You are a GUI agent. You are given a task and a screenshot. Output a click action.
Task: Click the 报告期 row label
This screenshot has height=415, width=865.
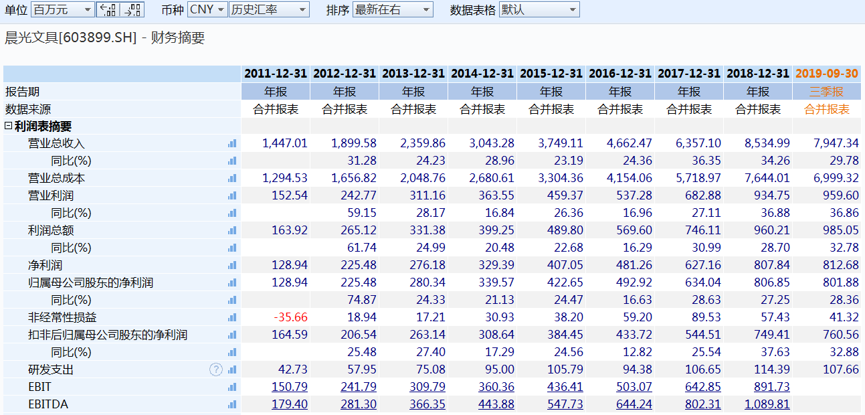(22, 92)
